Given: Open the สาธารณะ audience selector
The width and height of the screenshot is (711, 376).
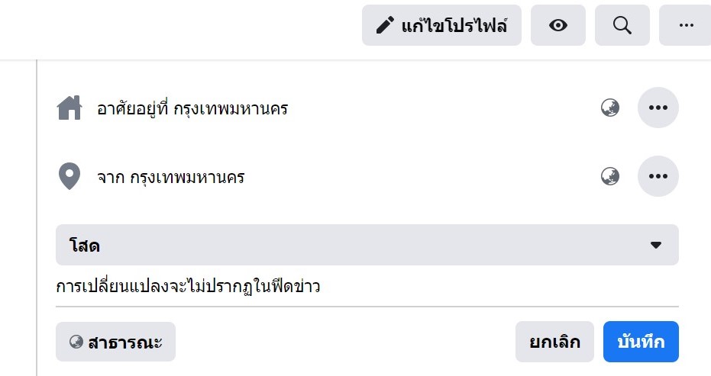Looking at the screenshot, I should (115, 342).
